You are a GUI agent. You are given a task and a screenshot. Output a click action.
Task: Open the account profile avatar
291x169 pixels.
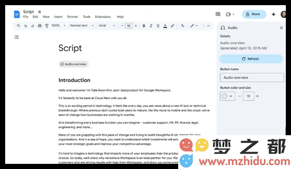pos(283,14)
